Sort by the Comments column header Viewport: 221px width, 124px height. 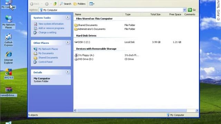[190, 14]
